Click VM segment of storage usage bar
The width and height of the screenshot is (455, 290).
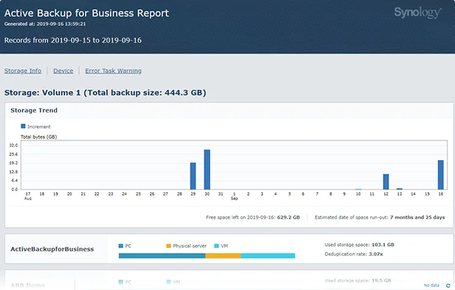[x=267, y=256]
